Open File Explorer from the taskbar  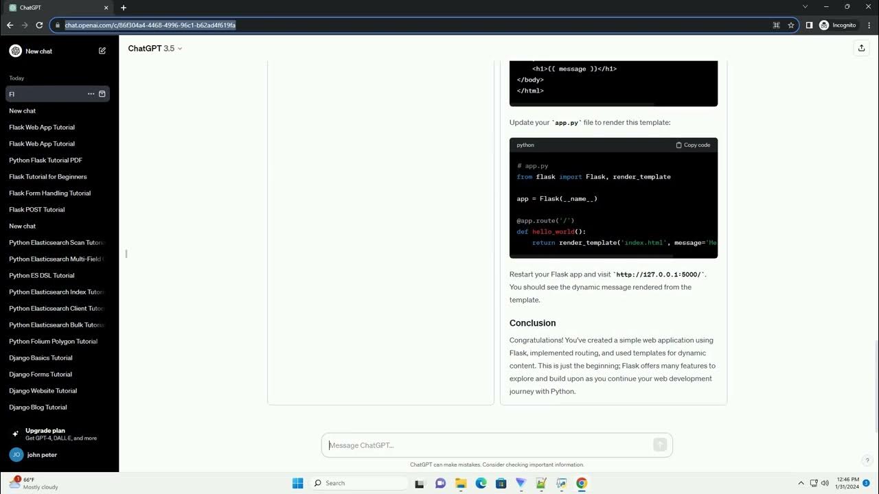pyautogui.click(x=461, y=483)
